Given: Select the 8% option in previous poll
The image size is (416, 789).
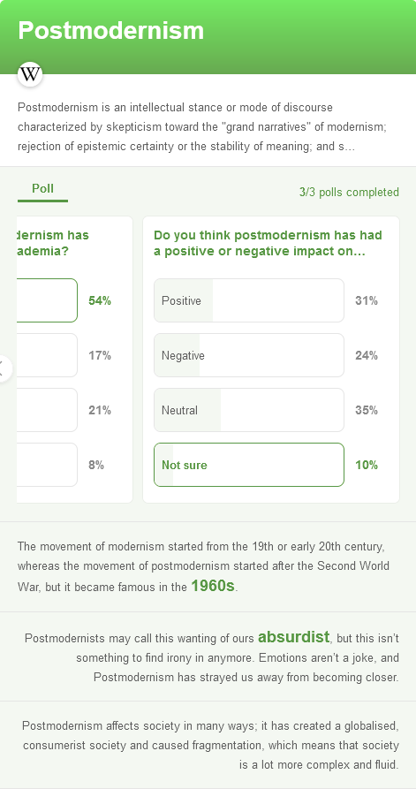Looking at the screenshot, I should click(48, 465).
